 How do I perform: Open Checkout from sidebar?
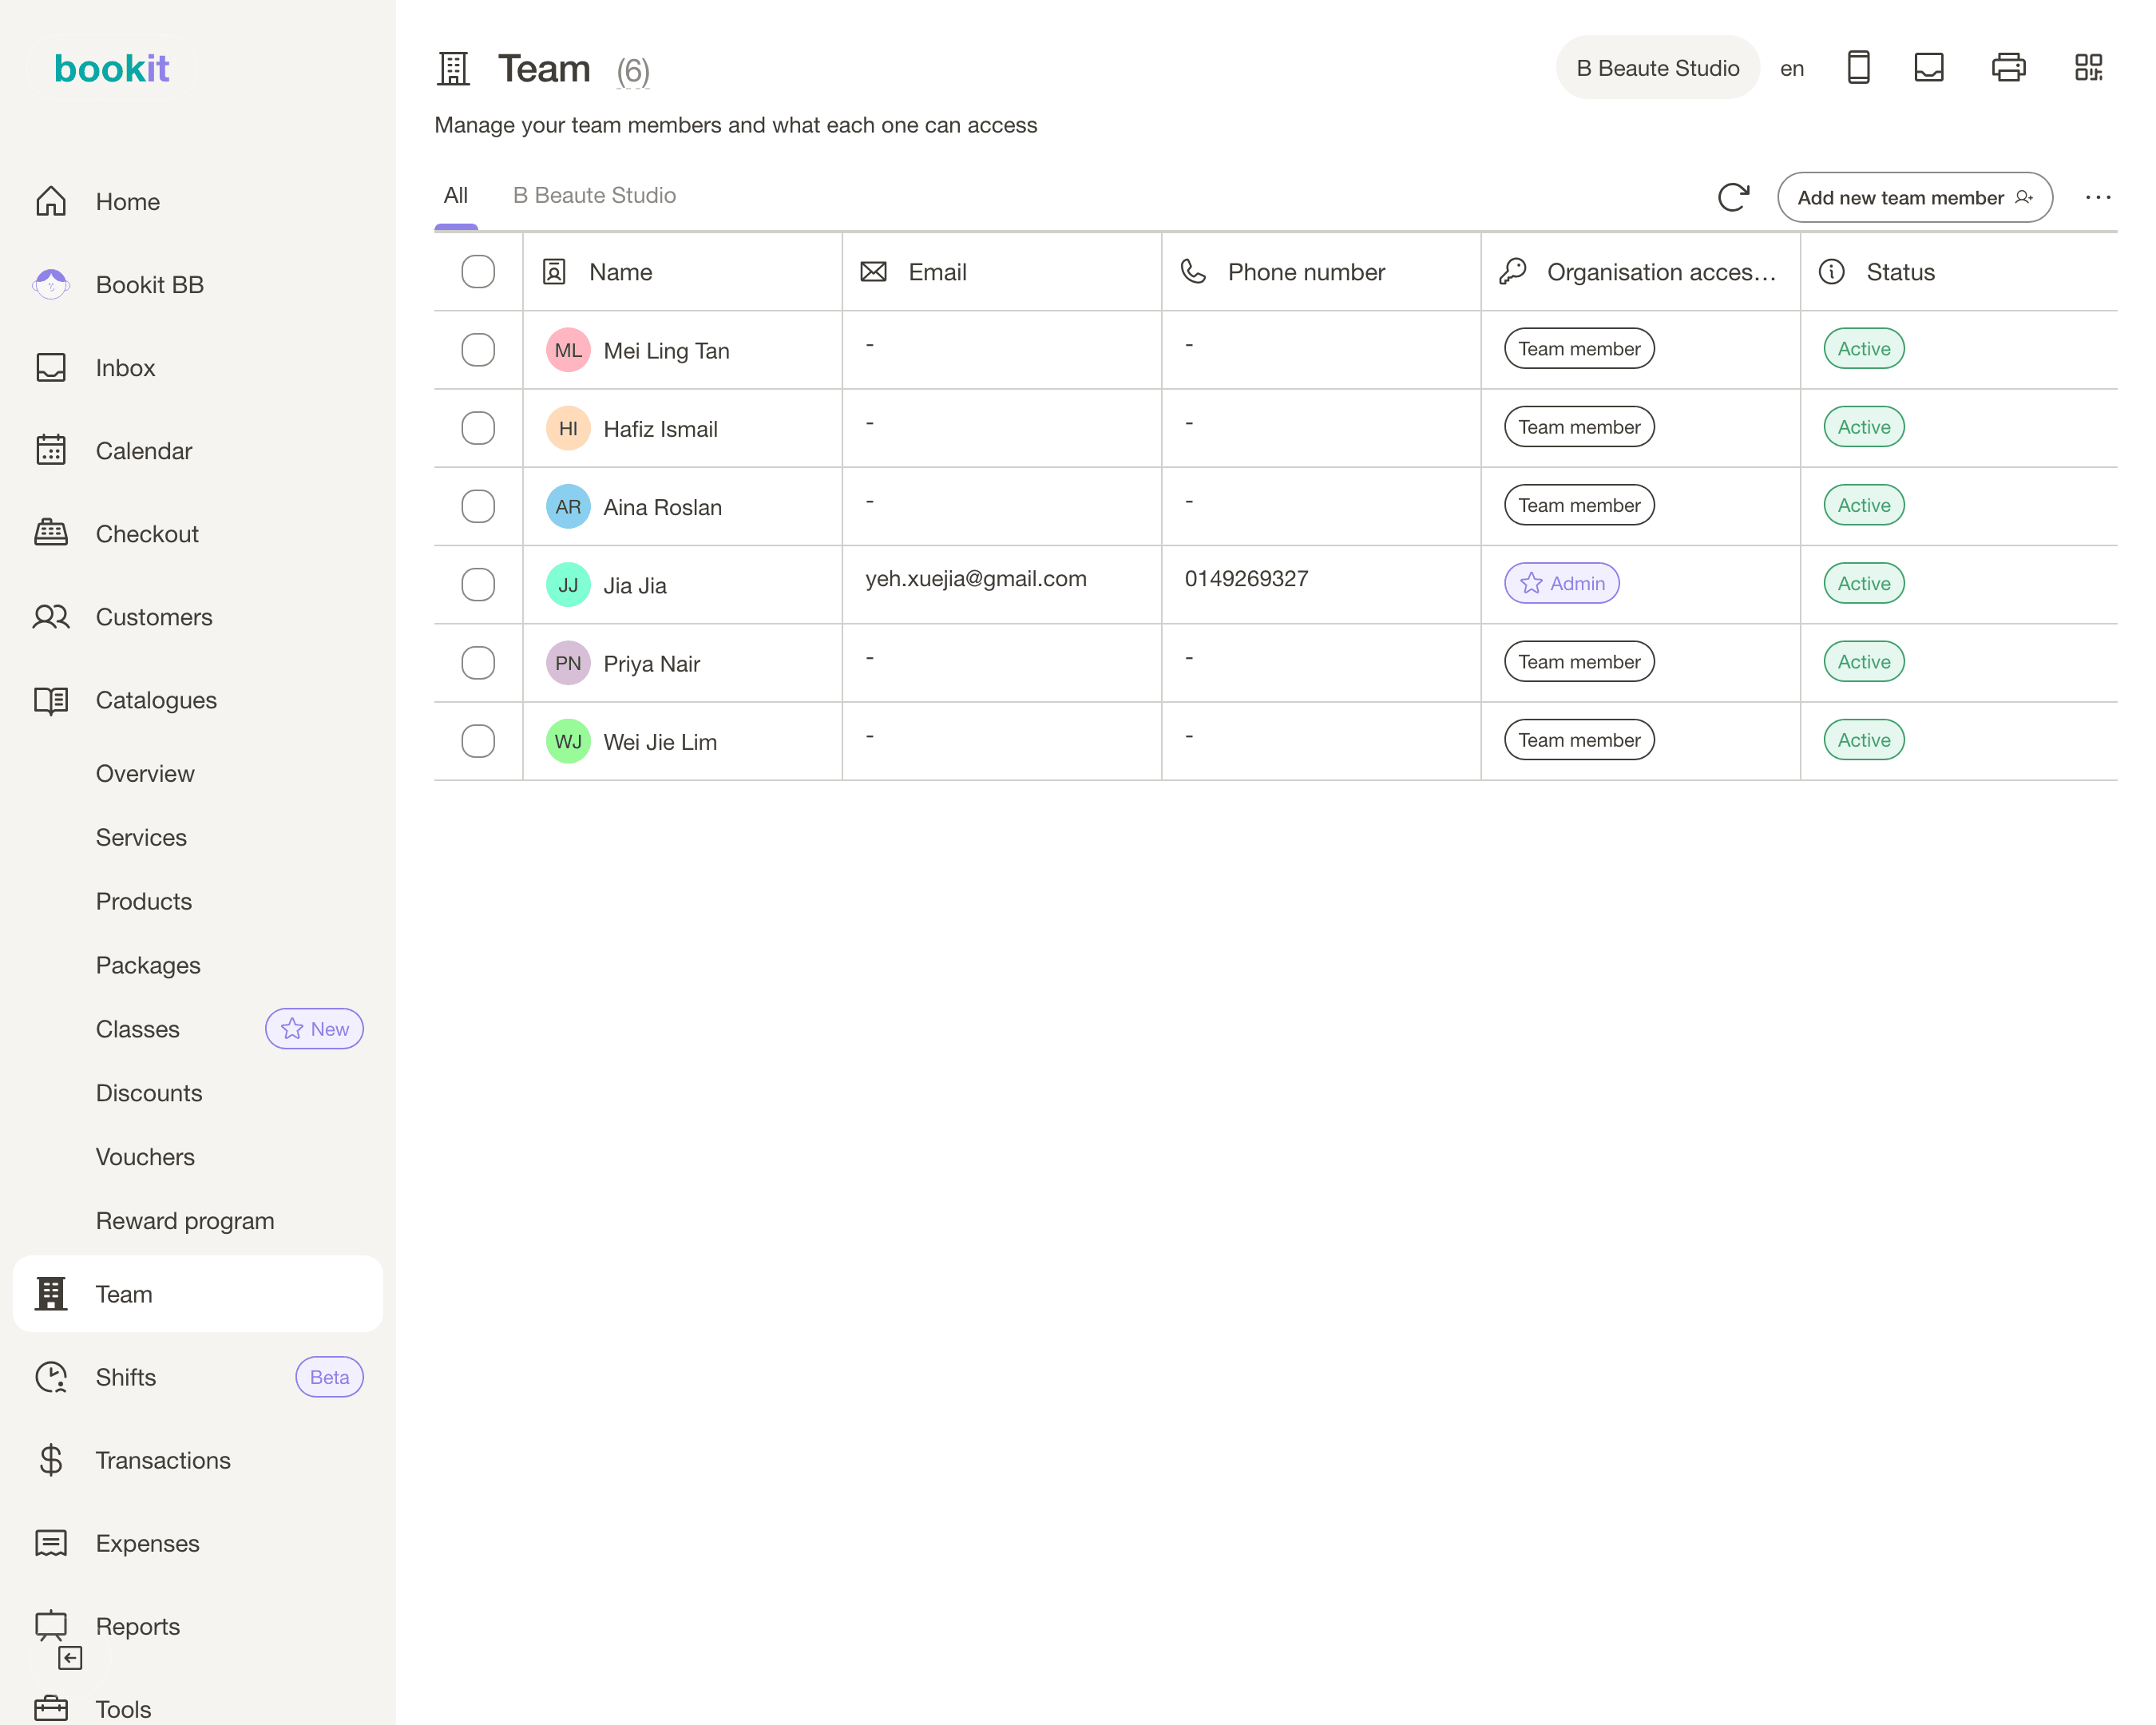(x=198, y=533)
